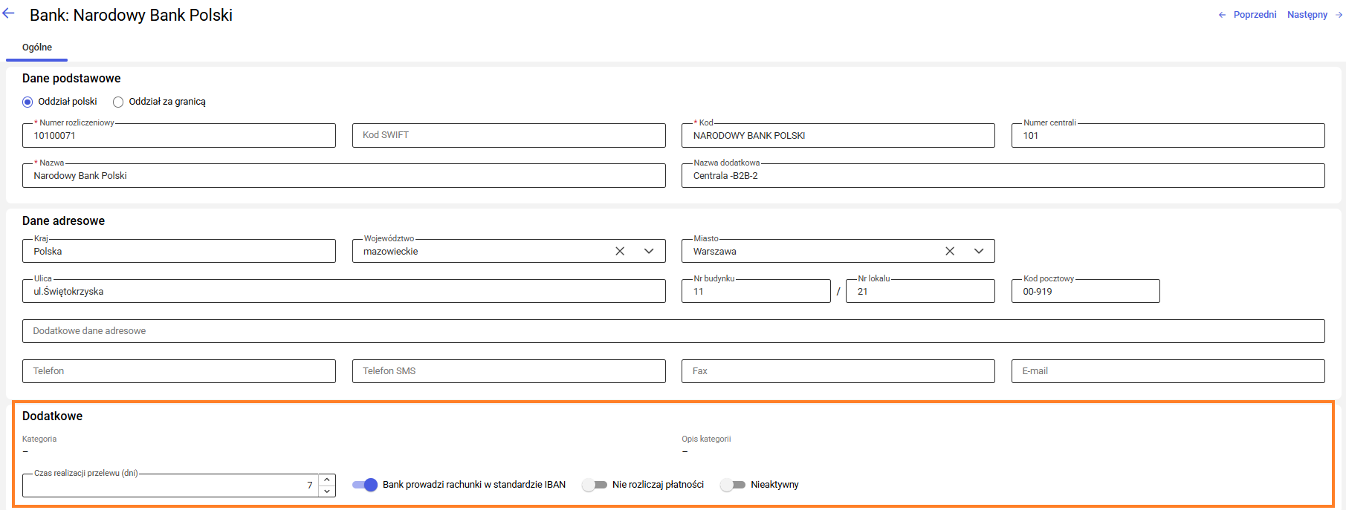Click the Numer rozliczeniowy field
1346x510 pixels.
(179, 136)
